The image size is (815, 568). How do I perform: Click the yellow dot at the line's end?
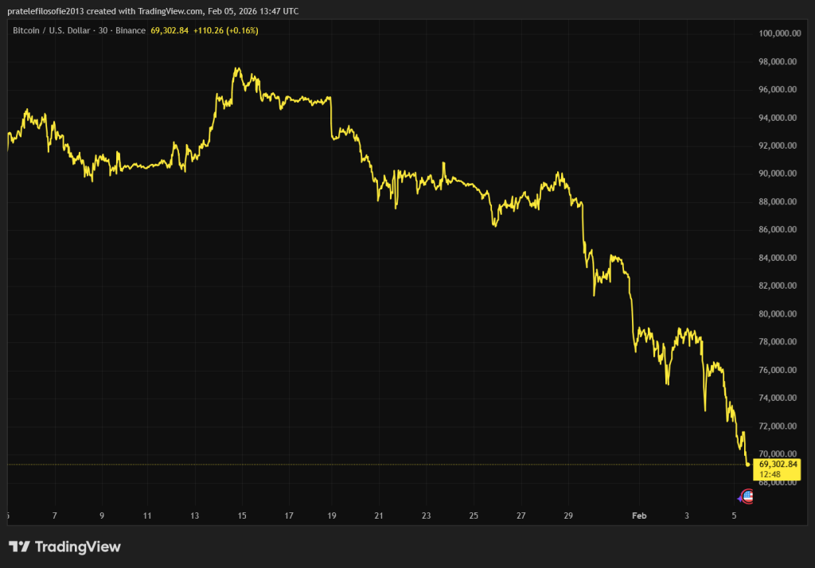(x=747, y=465)
